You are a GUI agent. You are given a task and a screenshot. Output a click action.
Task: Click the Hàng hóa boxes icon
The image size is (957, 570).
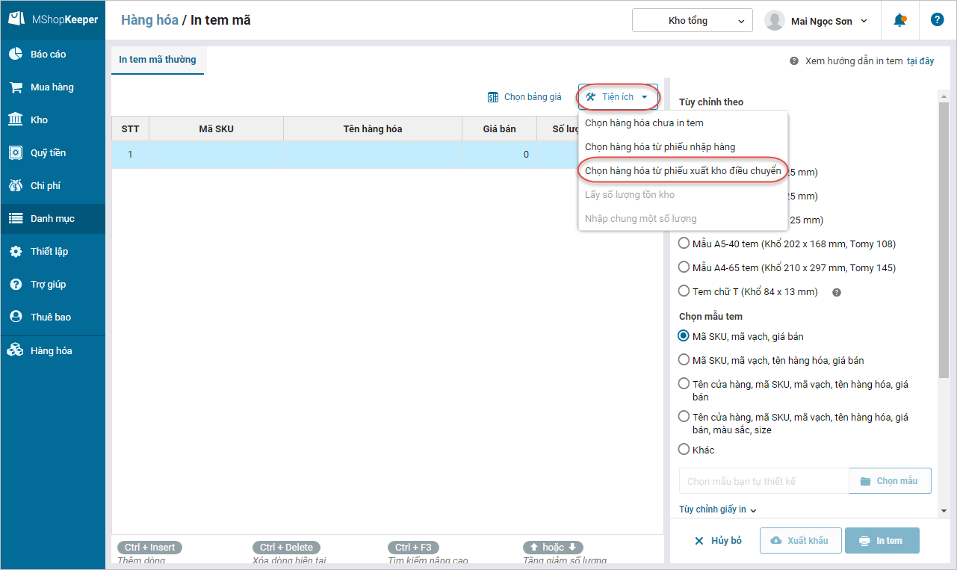(x=16, y=350)
